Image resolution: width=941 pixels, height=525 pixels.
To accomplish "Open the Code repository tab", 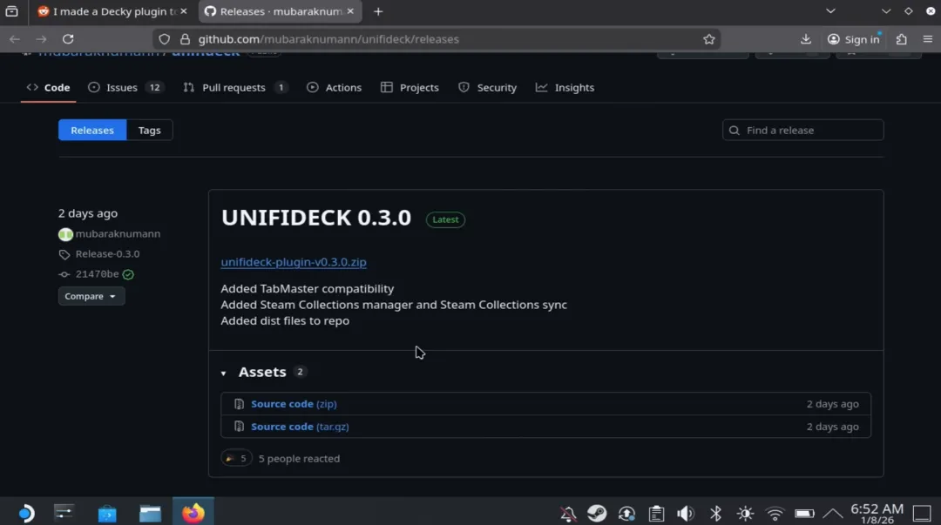I will coord(48,88).
